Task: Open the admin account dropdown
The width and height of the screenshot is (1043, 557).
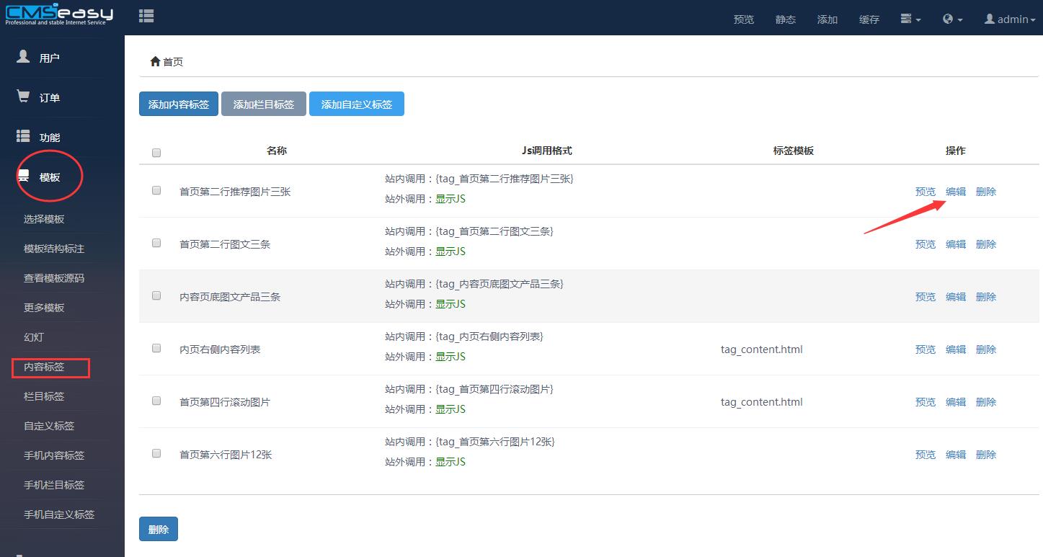Action: [1011, 19]
